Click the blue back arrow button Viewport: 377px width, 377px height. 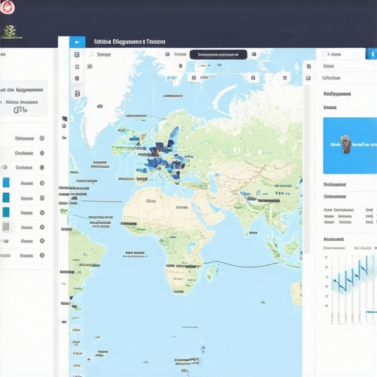pos(77,42)
